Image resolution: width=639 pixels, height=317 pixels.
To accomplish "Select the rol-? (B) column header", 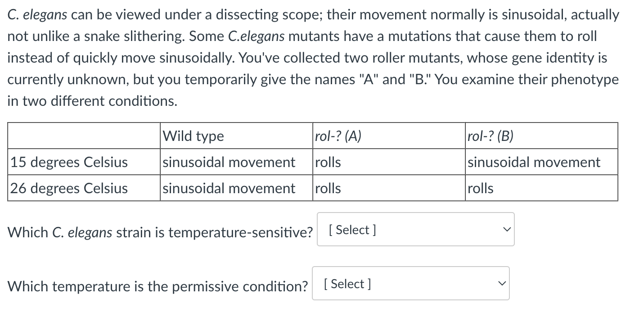I will [x=490, y=136].
